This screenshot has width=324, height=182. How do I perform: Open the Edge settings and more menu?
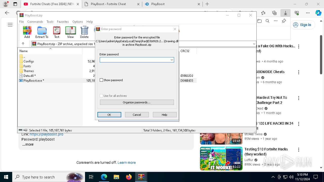[x=308, y=13]
